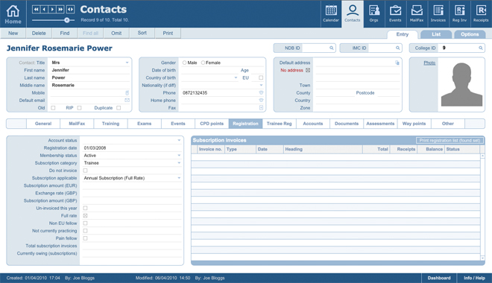The image size is (492, 283).
Task: Click the contact photo placeholder
Action: point(461,85)
